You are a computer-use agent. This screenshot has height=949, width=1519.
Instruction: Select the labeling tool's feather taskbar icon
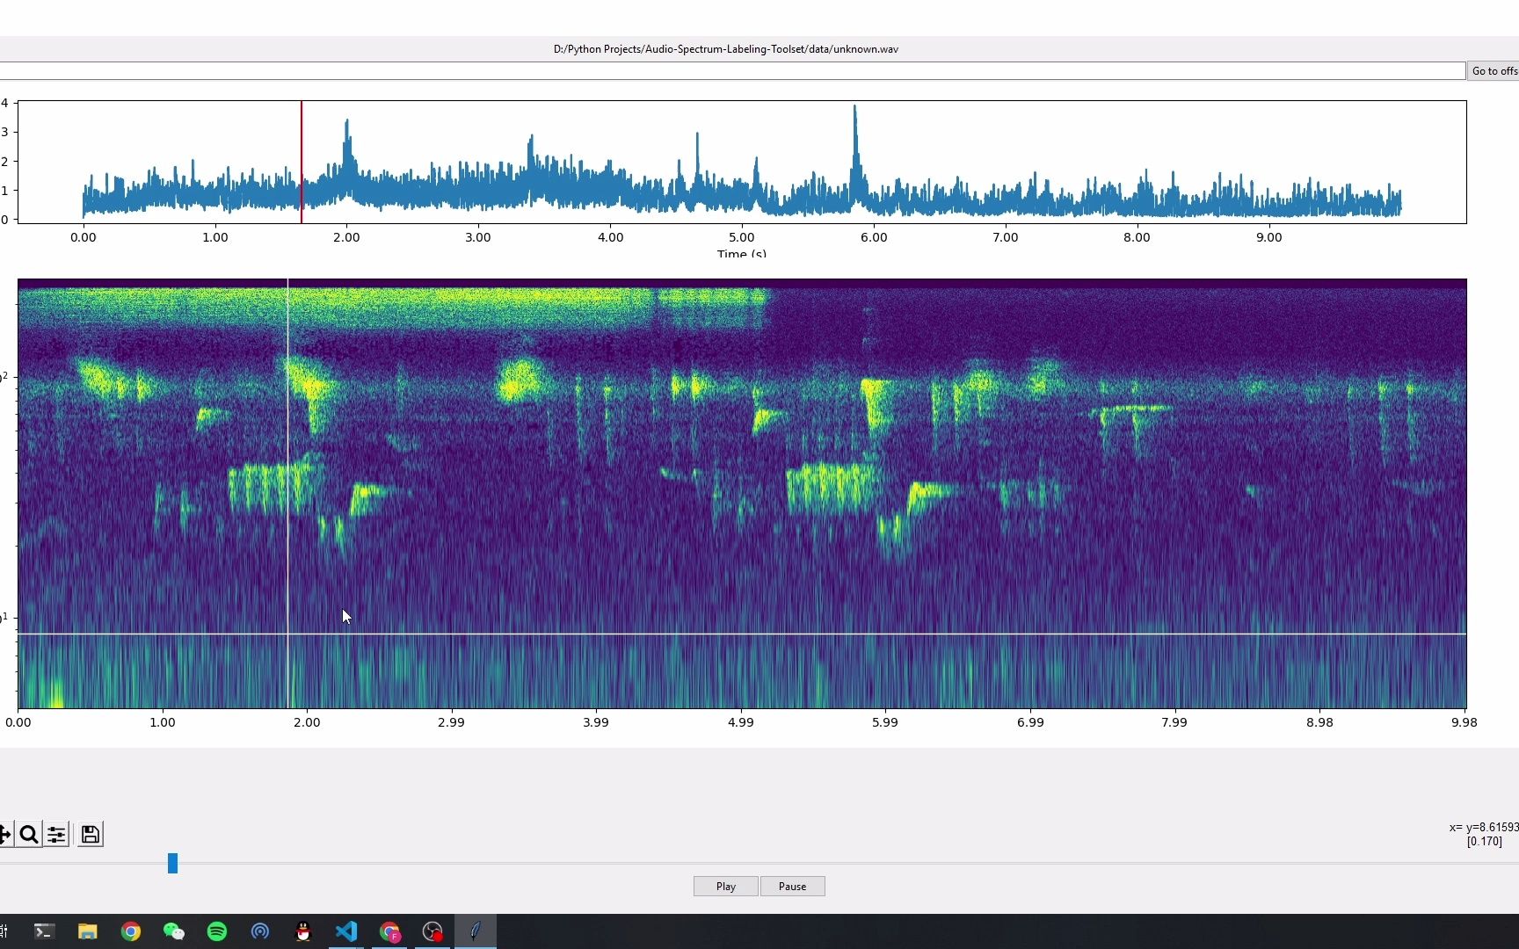[475, 931]
